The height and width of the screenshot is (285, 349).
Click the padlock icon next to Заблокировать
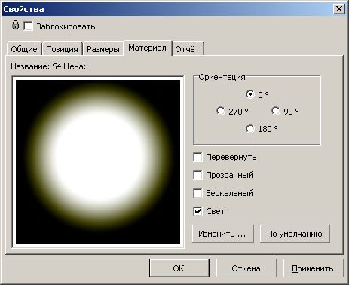(15, 25)
